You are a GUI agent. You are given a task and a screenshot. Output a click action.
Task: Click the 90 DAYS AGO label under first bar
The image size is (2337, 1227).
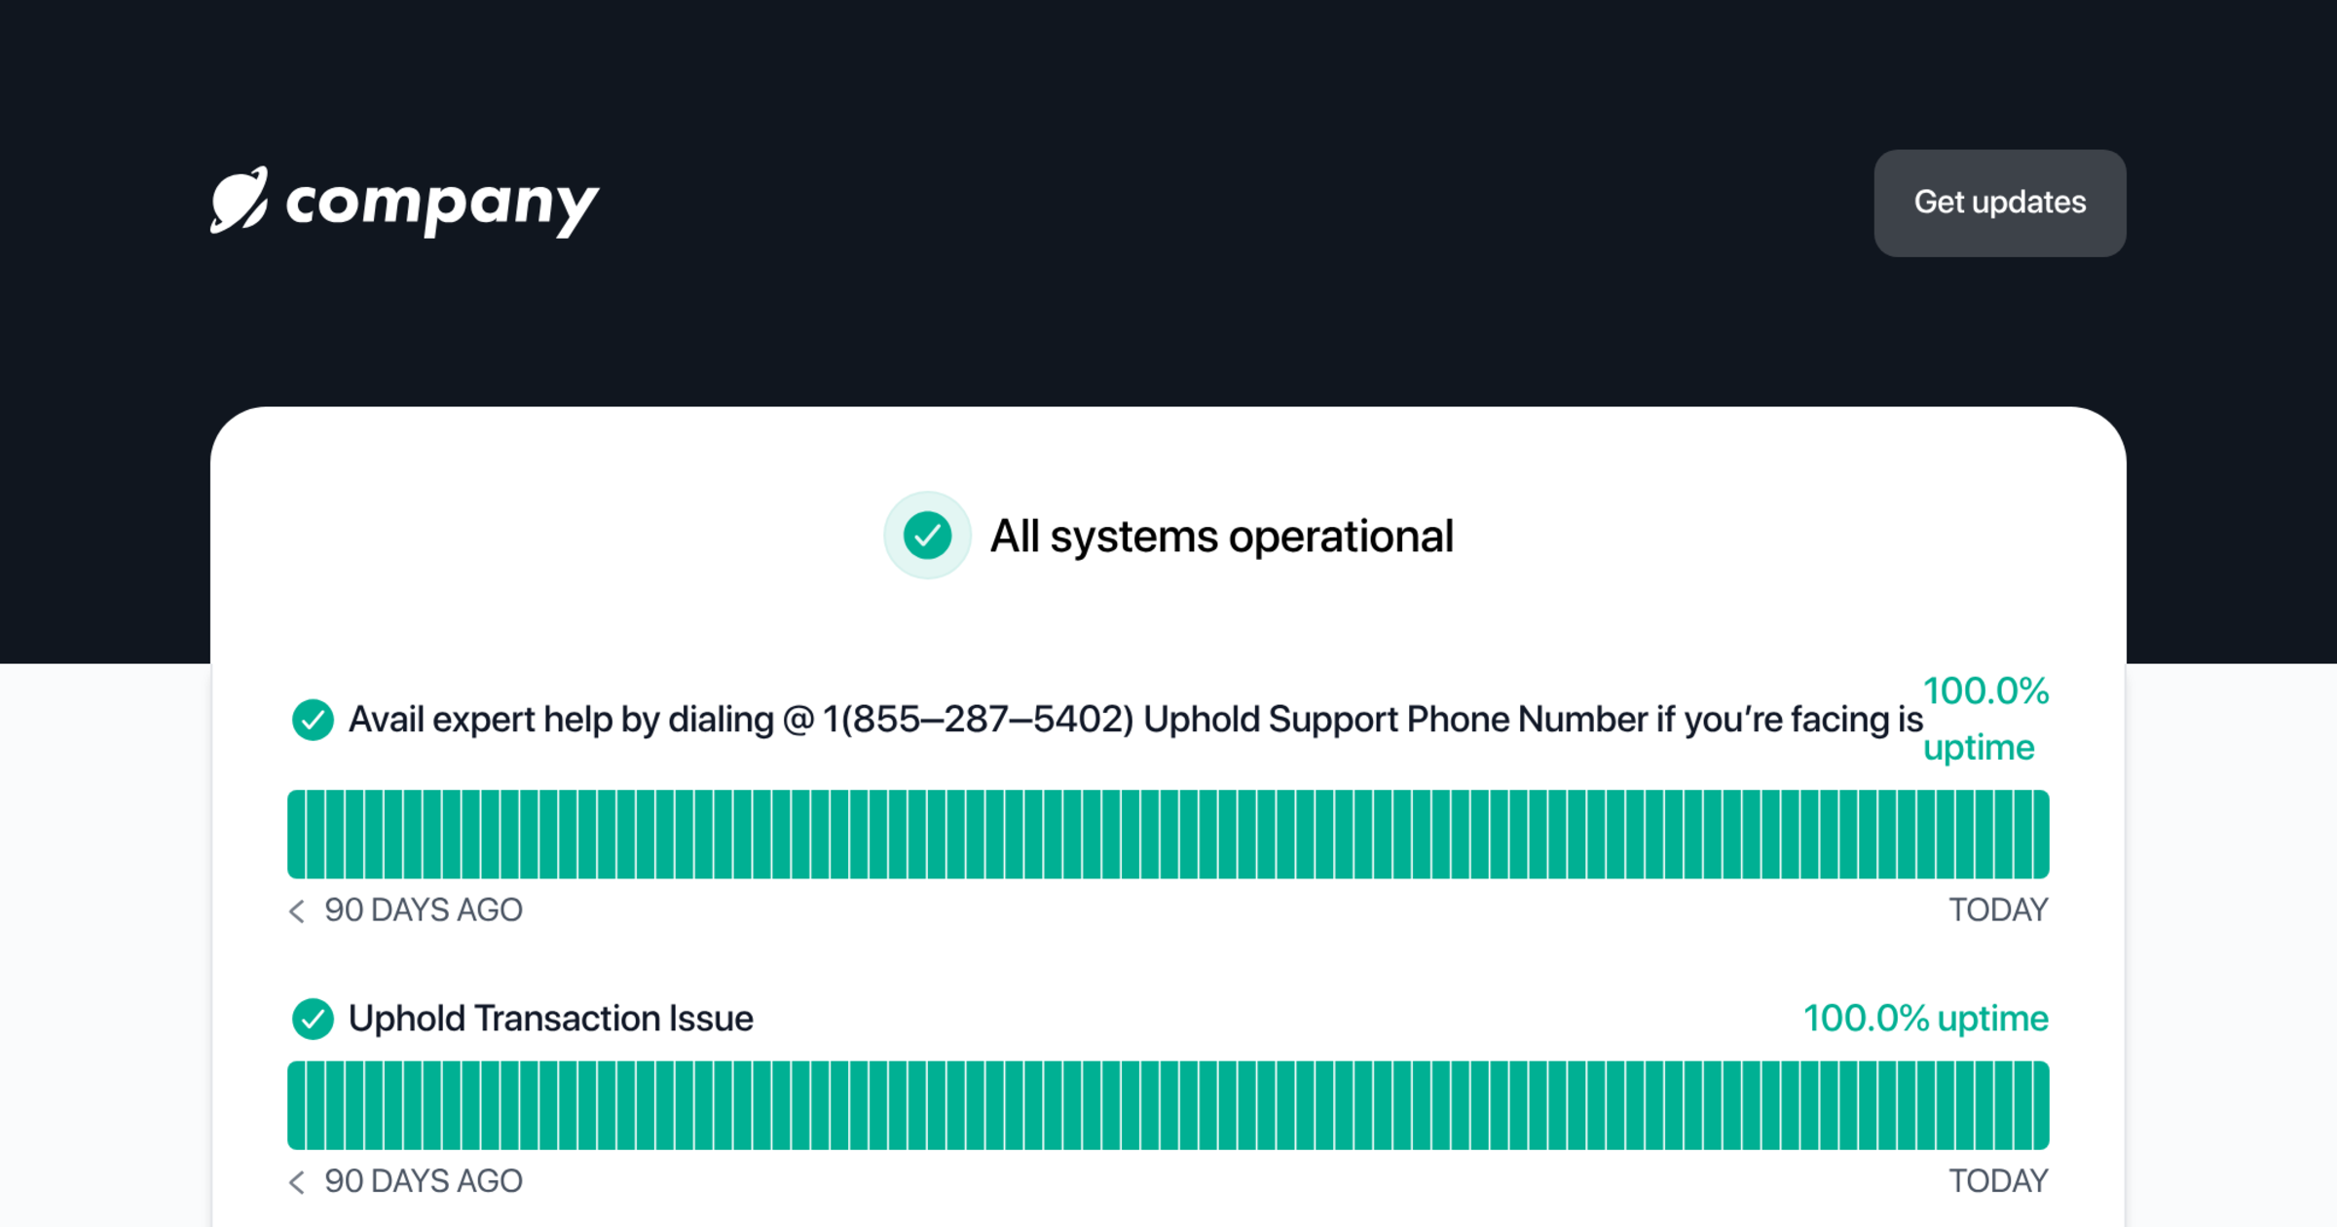[x=424, y=911]
